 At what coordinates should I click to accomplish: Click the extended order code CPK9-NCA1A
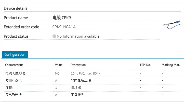[x=64, y=27]
